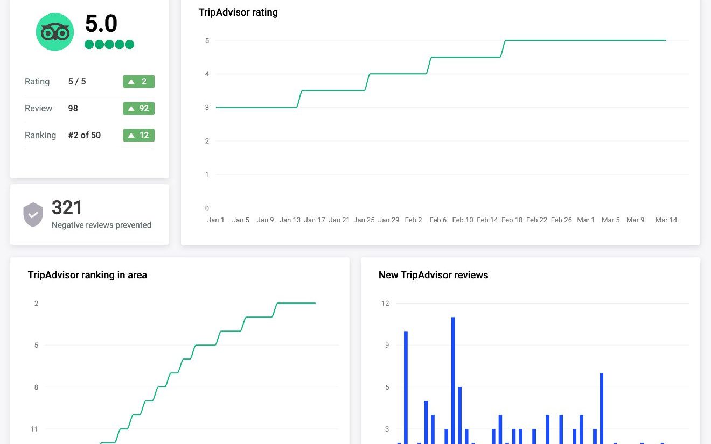Click the Ranking increase arrow badge
The image size is (711, 444).
[138, 135]
